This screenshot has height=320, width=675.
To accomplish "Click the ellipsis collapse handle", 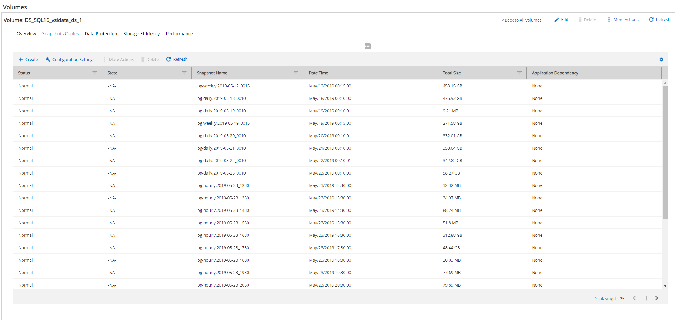I will [367, 46].
